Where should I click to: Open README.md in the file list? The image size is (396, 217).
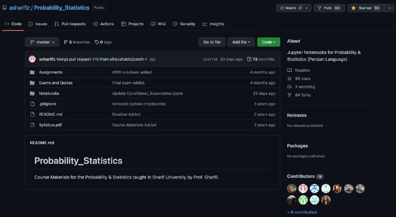pyautogui.click(x=50, y=114)
